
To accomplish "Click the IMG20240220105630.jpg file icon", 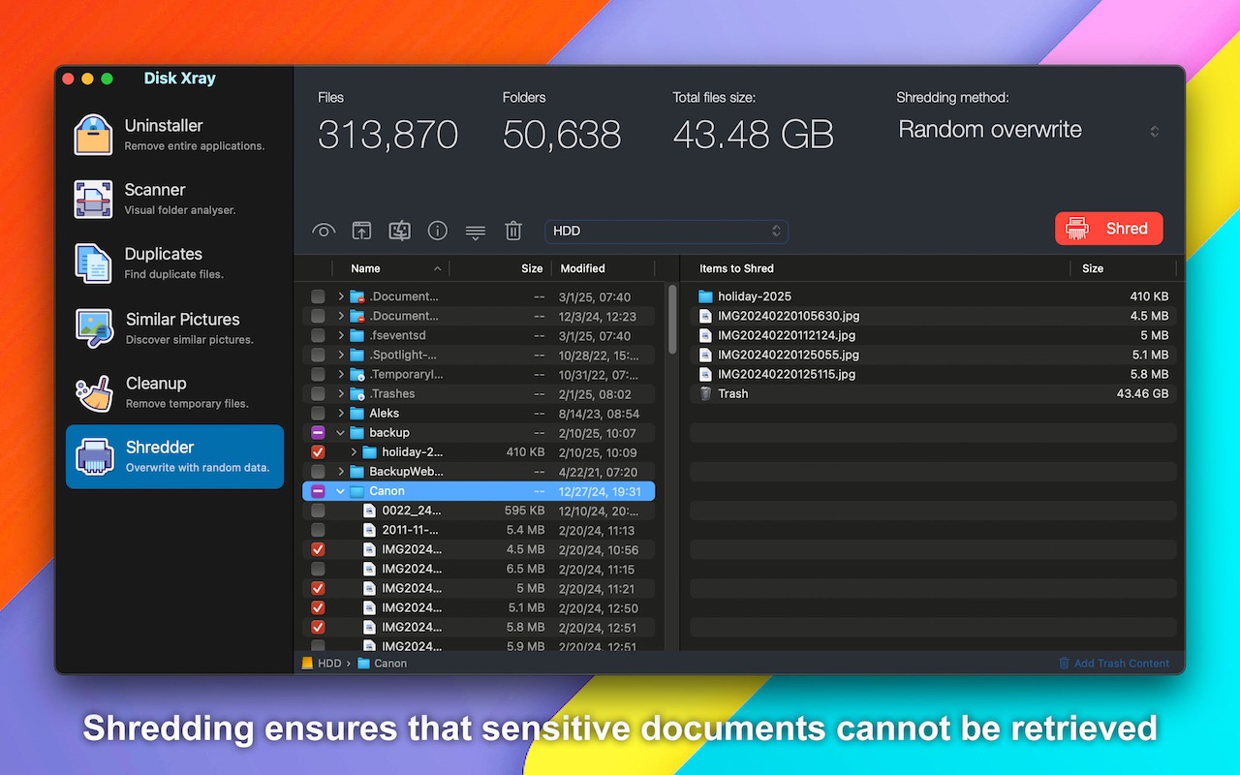I will pos(705,316).
